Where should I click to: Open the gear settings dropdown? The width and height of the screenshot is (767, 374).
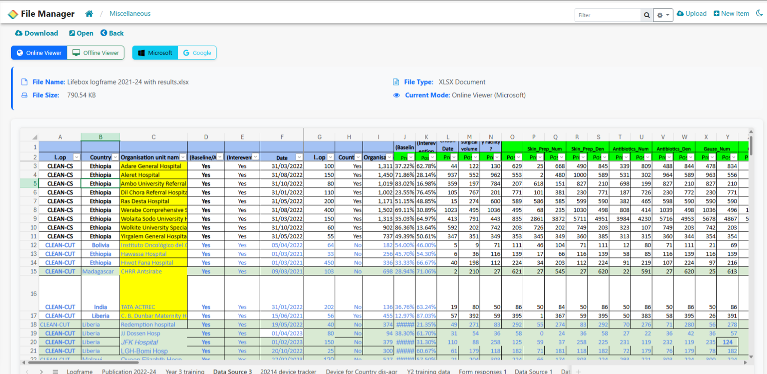click(x=663, y=15)
